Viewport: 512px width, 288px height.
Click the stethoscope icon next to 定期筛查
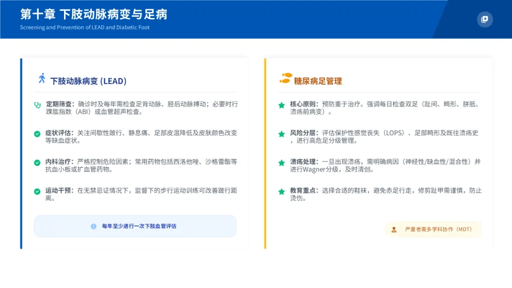coord(37,105)
